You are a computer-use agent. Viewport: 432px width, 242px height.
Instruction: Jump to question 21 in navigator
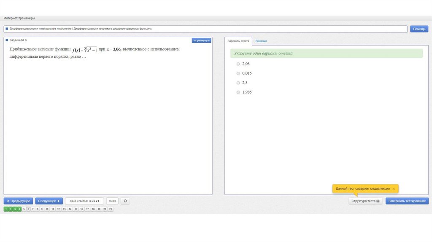pyautogui.click(x=111, y=209)
